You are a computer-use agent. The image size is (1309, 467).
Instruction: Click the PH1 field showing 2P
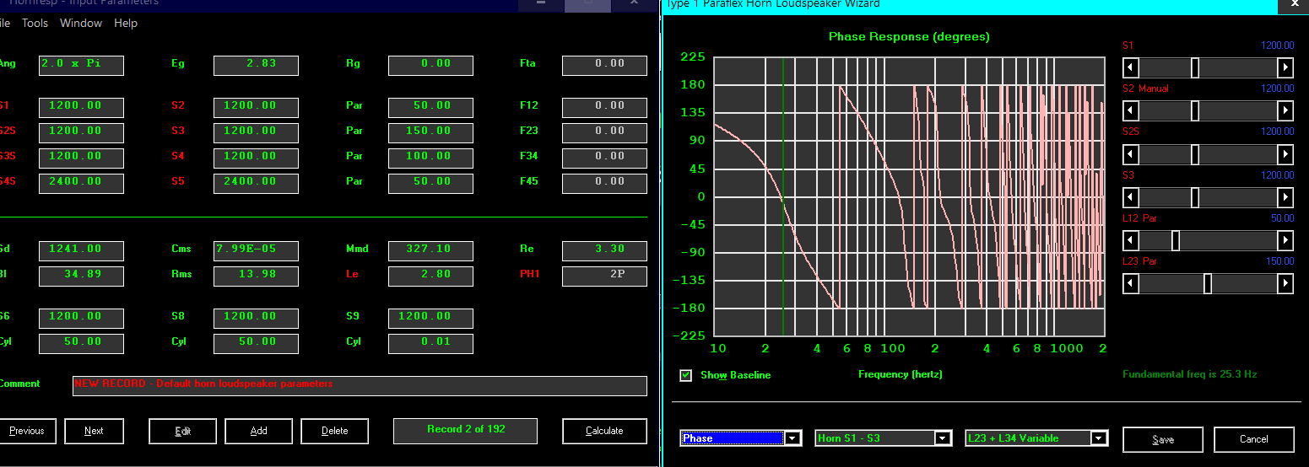pyautogui.click(x=604, y=276)
